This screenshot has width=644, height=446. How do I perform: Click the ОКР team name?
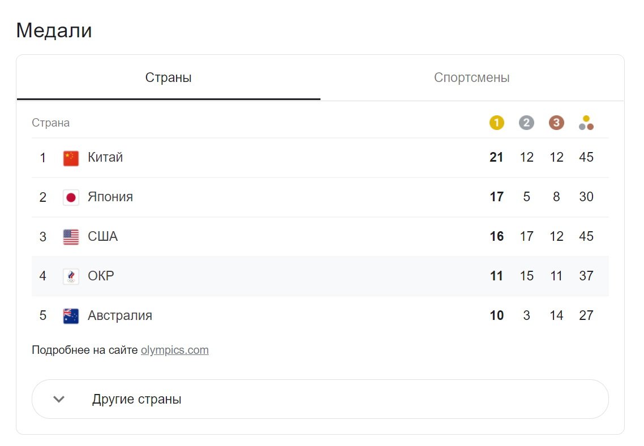(x=101, y=276)
